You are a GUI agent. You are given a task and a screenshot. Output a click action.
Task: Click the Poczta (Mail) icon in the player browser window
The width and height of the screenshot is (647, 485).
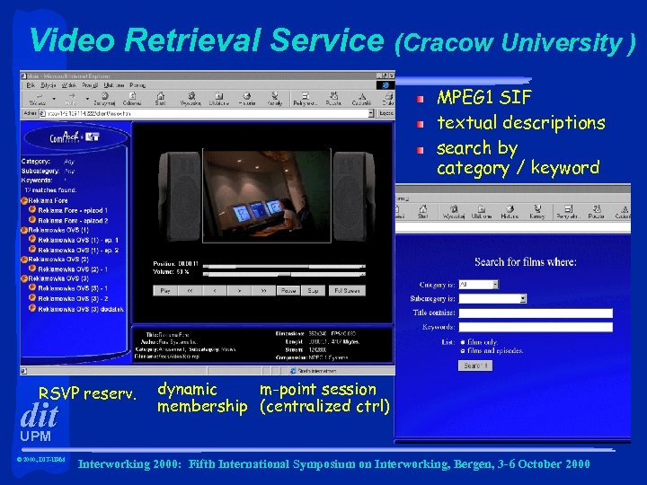pos(333,99)
